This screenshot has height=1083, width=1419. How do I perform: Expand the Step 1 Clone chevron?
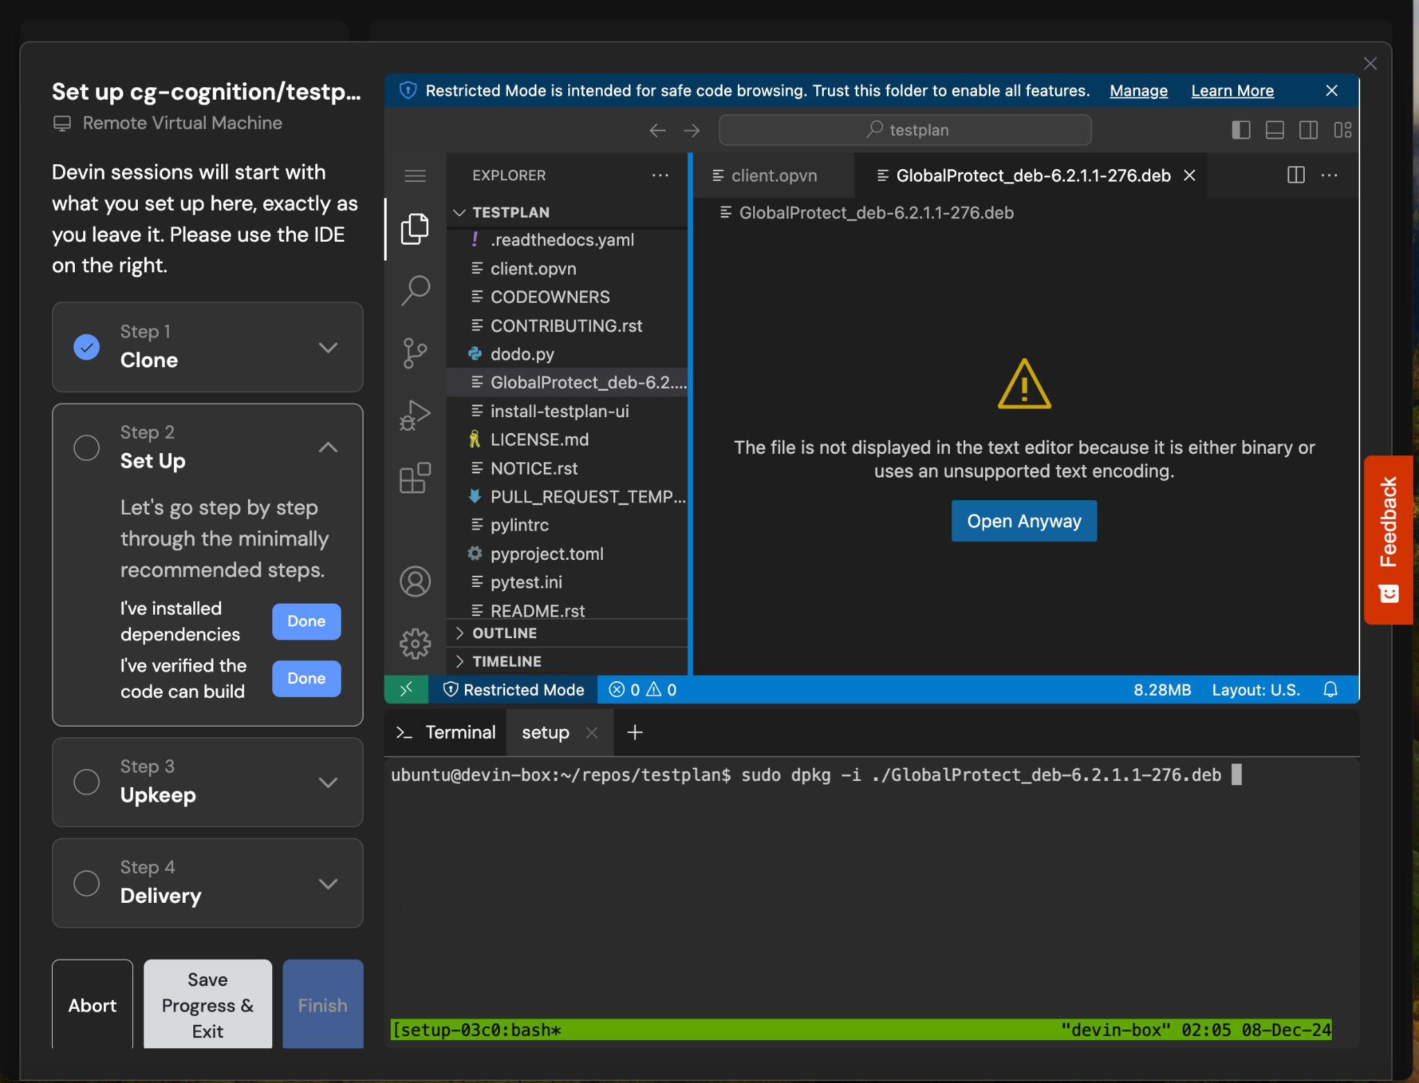click(328, 347)
